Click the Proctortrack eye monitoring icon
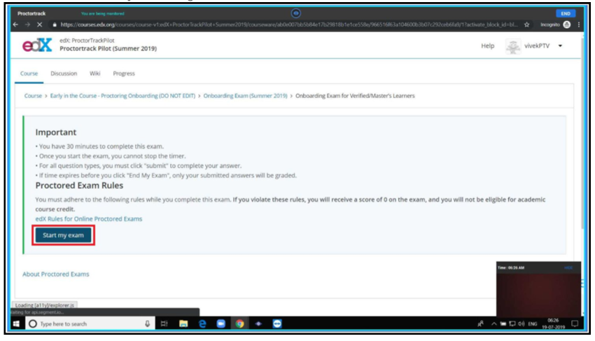This screenshot has height=341, width=595. [x=295, y=13]
